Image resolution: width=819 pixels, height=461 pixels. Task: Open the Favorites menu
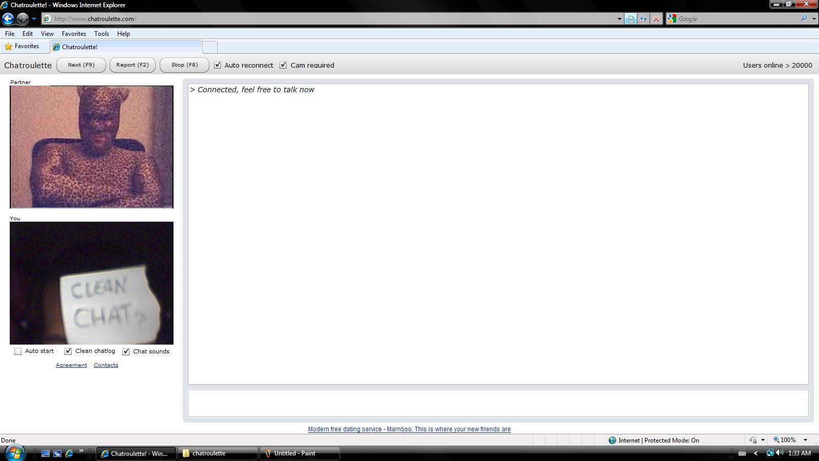pyautogui.click(x=74, y=34)
